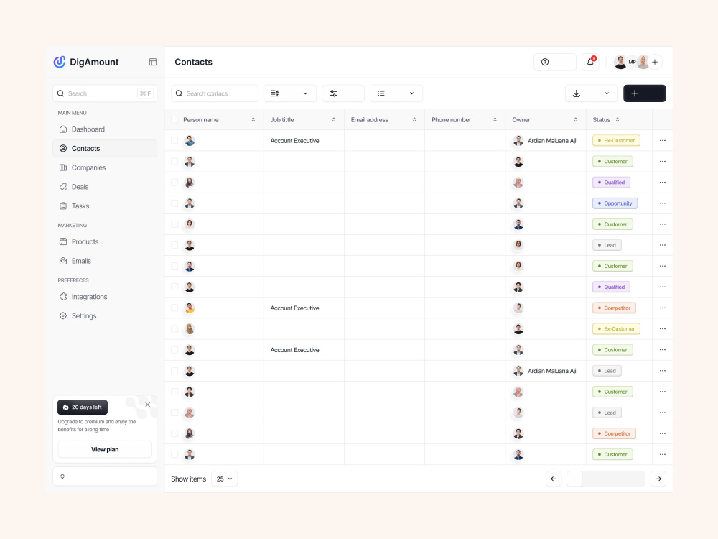718x539 pixels.
Task: Click the Products box icon
Action: 63,242
